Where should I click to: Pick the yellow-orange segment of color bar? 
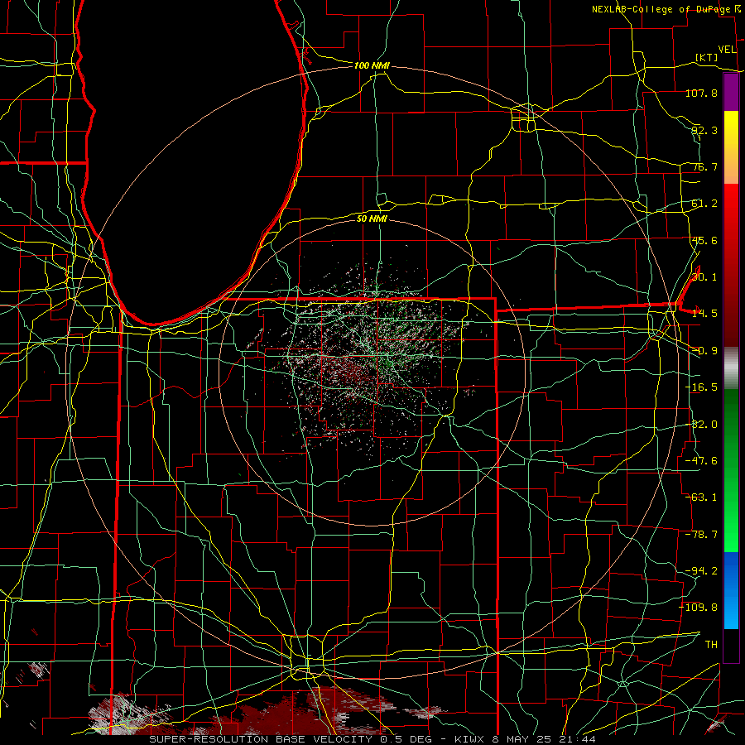731,147
